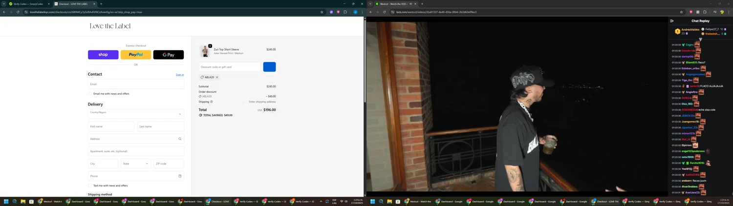Open the State dropdown

pos(136,164)
